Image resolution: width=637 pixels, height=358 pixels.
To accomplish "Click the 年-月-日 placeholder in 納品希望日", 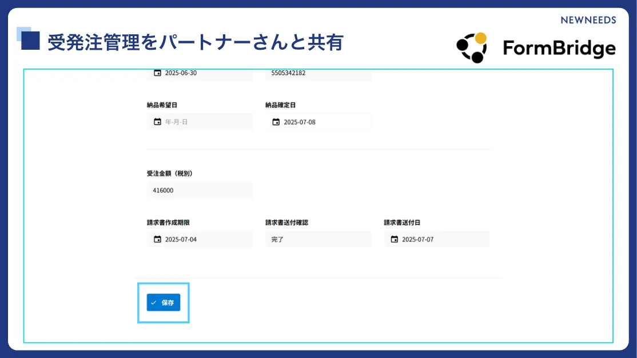I will point(176,122).
